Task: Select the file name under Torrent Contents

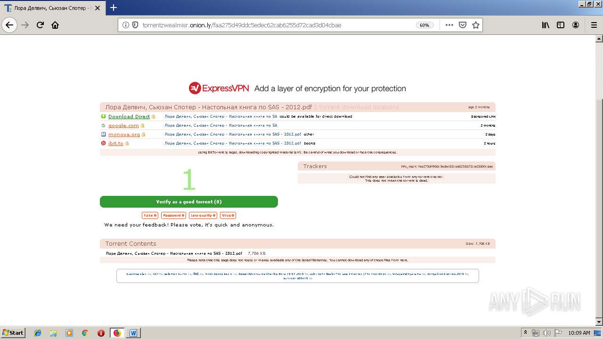Action: coord(174,253)
